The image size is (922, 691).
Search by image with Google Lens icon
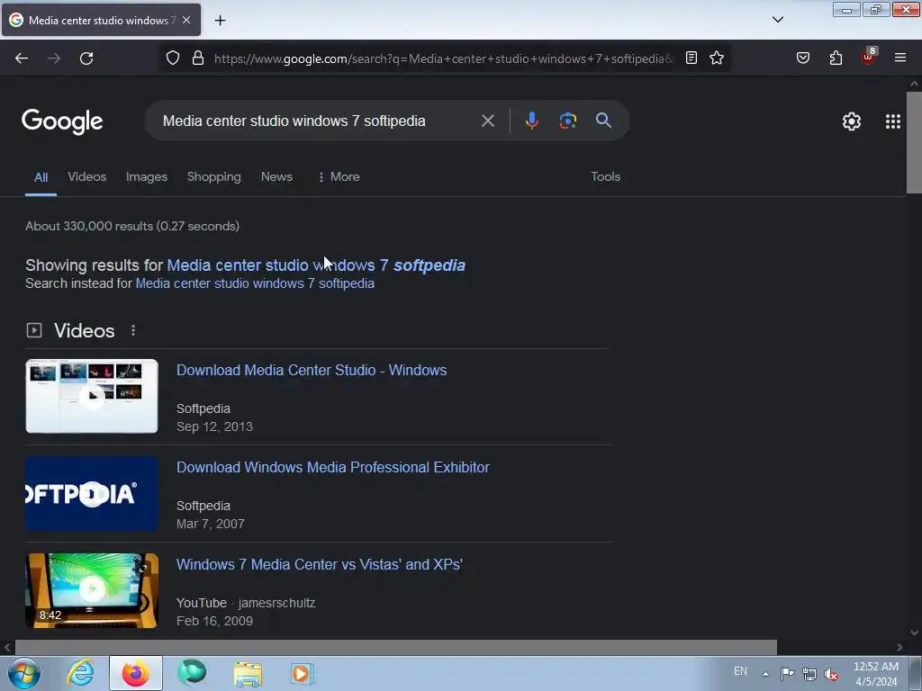567,121
